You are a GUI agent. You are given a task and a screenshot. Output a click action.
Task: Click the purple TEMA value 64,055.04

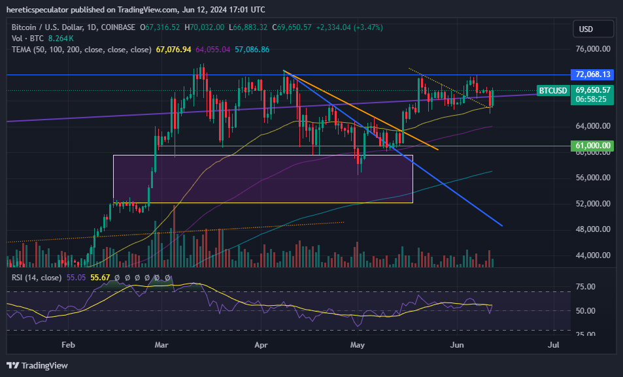click(212, 50)
